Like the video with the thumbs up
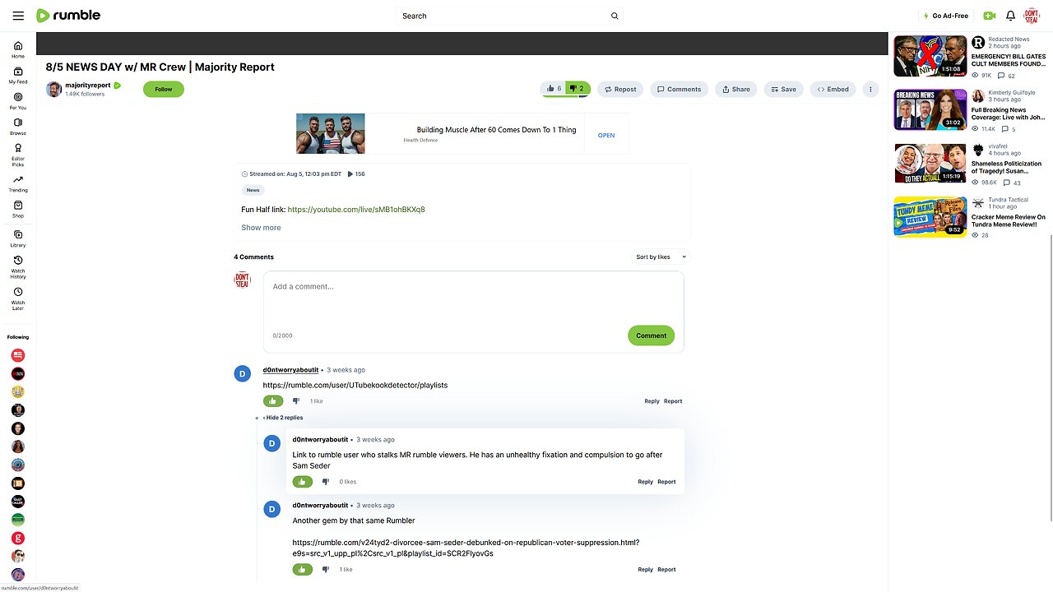Viewport: 1053px width, 592px height. click(553, 89)
